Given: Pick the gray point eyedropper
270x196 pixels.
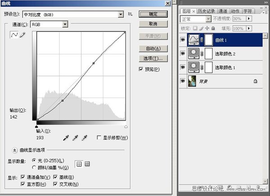Looking at the screenshot, I should pyautogui.click(x=75, y=137).
